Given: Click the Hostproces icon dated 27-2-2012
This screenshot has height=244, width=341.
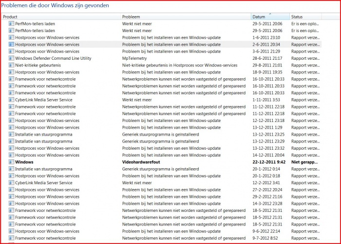Looking at the screenshot, I should pyautogui.click(x=11, y=190).
